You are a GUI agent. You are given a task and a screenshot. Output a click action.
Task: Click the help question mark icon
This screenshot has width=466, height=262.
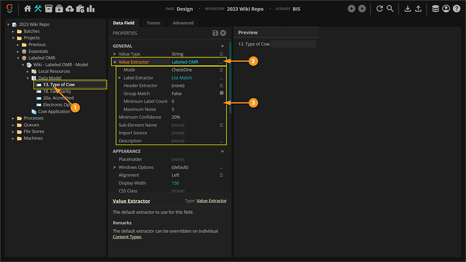pyautogui.click(x=456, y=9)
